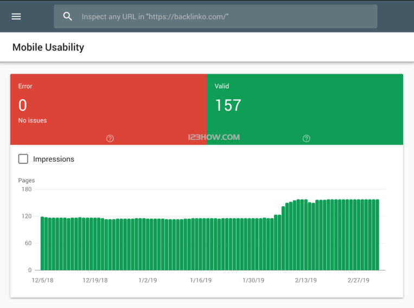This screenshot has height=308, width=414.
Task: Click the Impressions checkbox label text
Action: [x=53, y=159]
